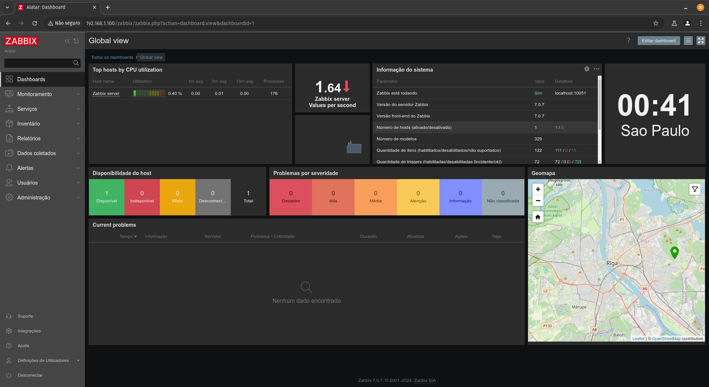Toggle sidebar auto-hide mode icon
709x387 pixels.
[76, 41]
